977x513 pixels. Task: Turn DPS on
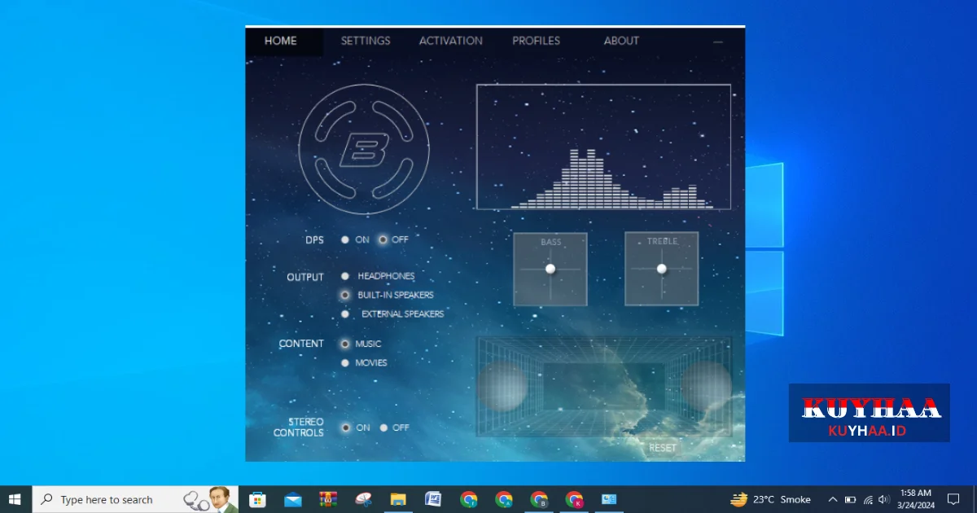[345, 240]
